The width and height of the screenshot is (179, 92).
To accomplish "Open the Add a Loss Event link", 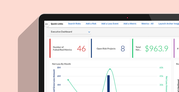I will click(x=110, y=24).
